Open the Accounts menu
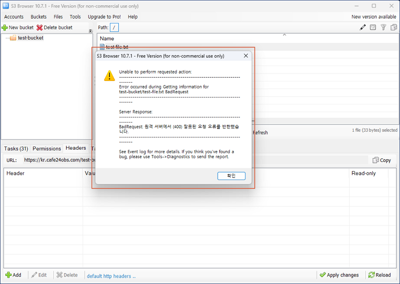This screenshot has height=284, width=400. pyautogui.click(x=14, y=17)
